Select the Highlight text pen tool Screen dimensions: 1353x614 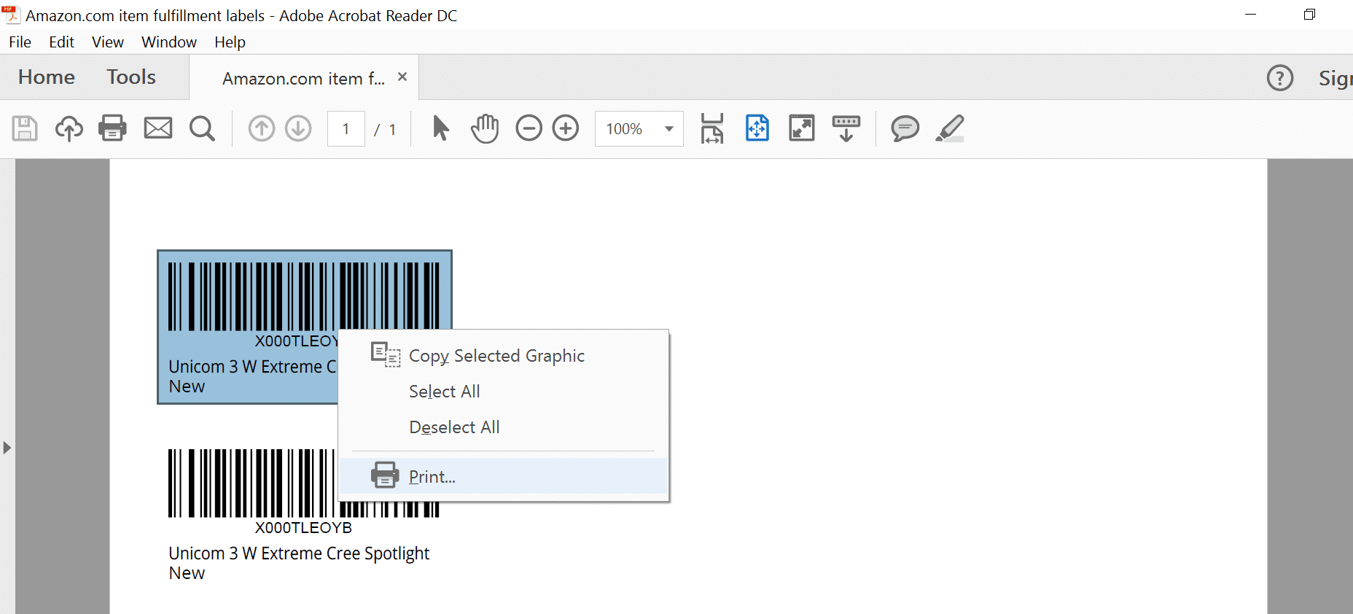(950, 128)
